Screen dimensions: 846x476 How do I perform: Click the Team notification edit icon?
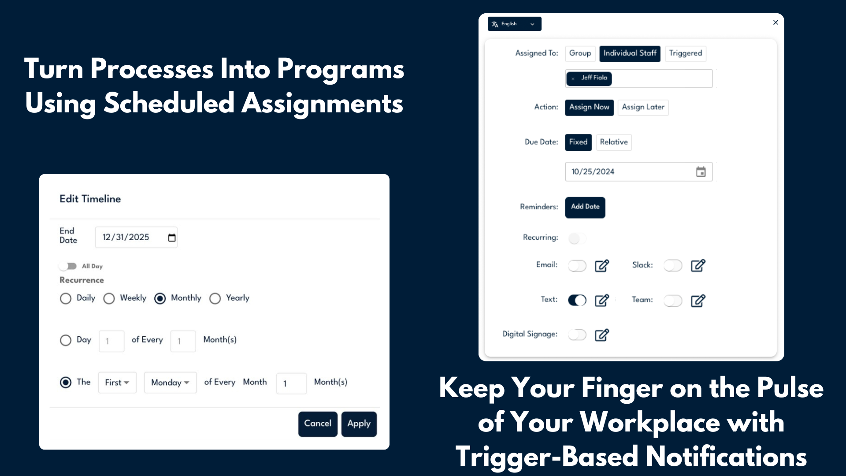click(697, 301)
